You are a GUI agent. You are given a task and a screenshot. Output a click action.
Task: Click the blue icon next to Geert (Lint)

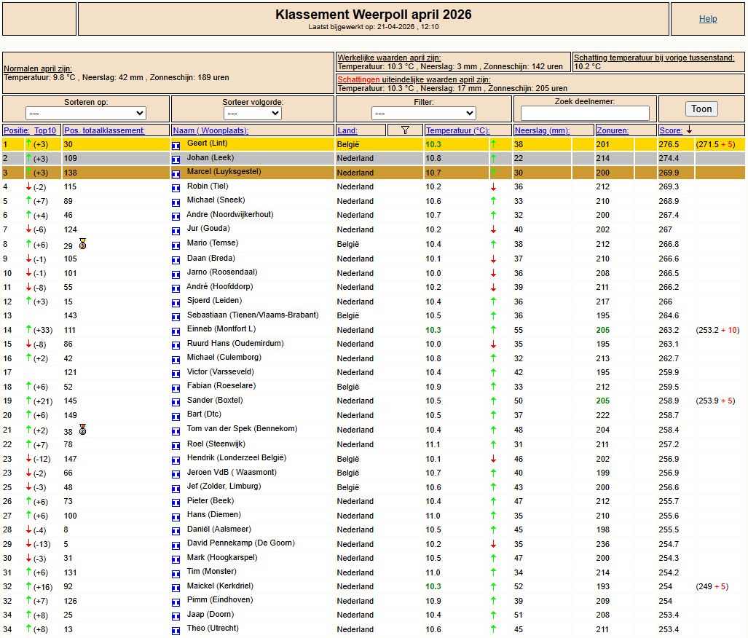pyautogui.click(x=176, y=145)
